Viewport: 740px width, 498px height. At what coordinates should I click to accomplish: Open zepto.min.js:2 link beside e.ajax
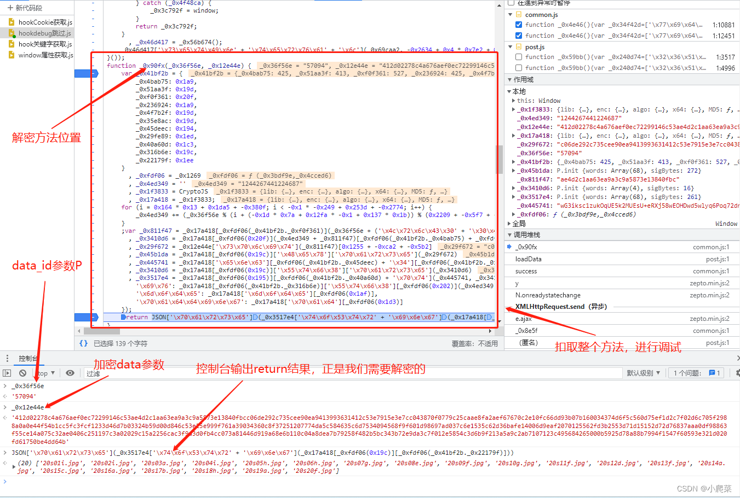[709, 319]
